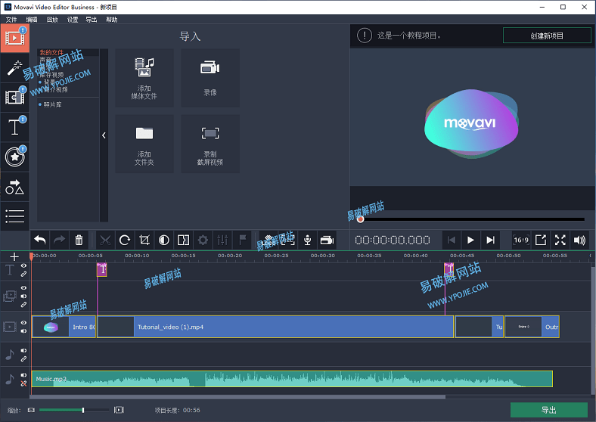
Task: Open the Transition wizard tool
Action: click(x=183, y=240)
